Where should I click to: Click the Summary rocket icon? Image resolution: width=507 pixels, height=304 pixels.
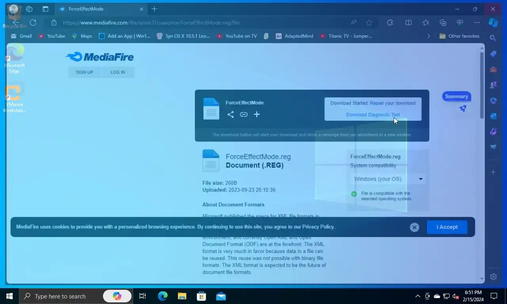coord(463,108)
